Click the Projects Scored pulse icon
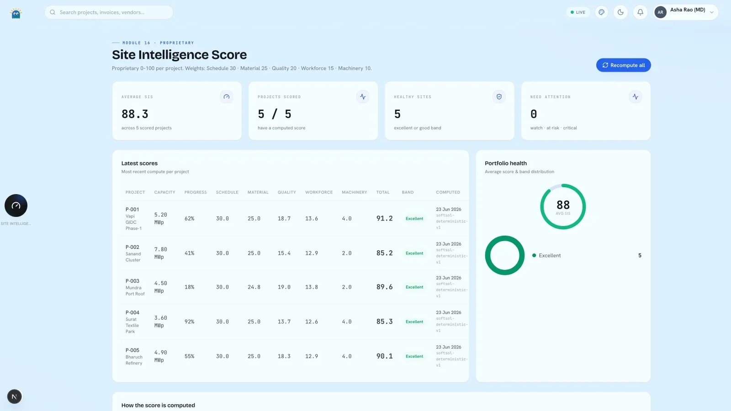Viewport: 731px width, 411px height. pyautogui.click(x=363, y=97)
